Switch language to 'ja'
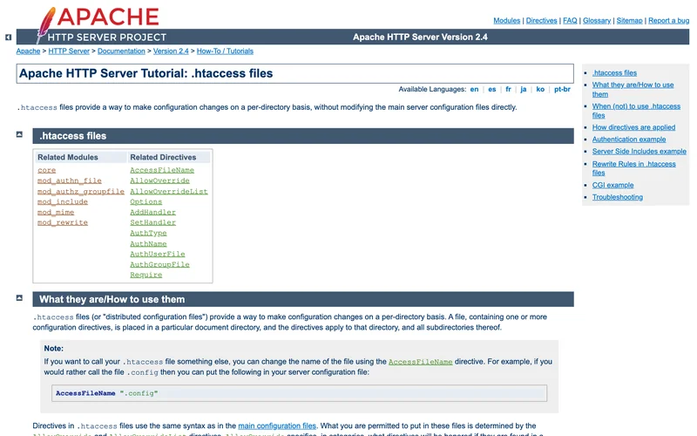 [524, 89]
